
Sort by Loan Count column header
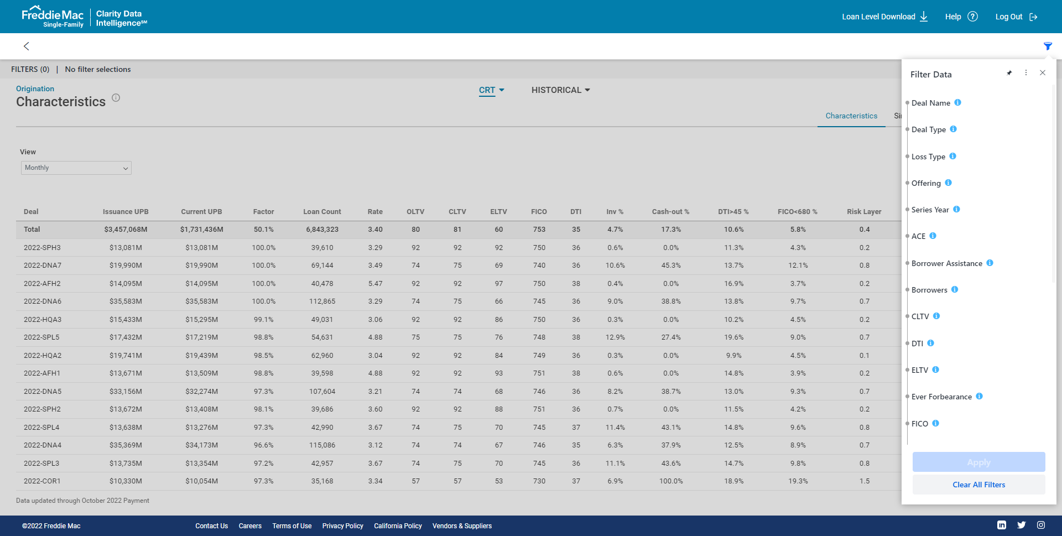click(322, 212)
